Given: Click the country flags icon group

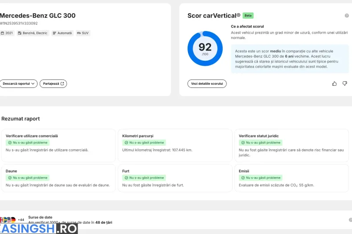Looking at the screenshot, I should (x=8, y=220).
